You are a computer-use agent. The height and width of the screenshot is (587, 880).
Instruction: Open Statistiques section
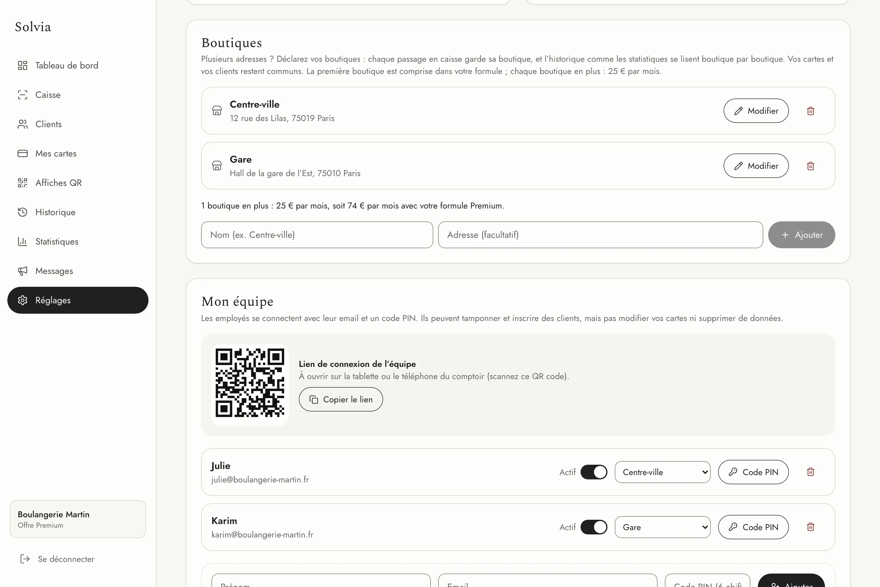(x=78, y=242)
